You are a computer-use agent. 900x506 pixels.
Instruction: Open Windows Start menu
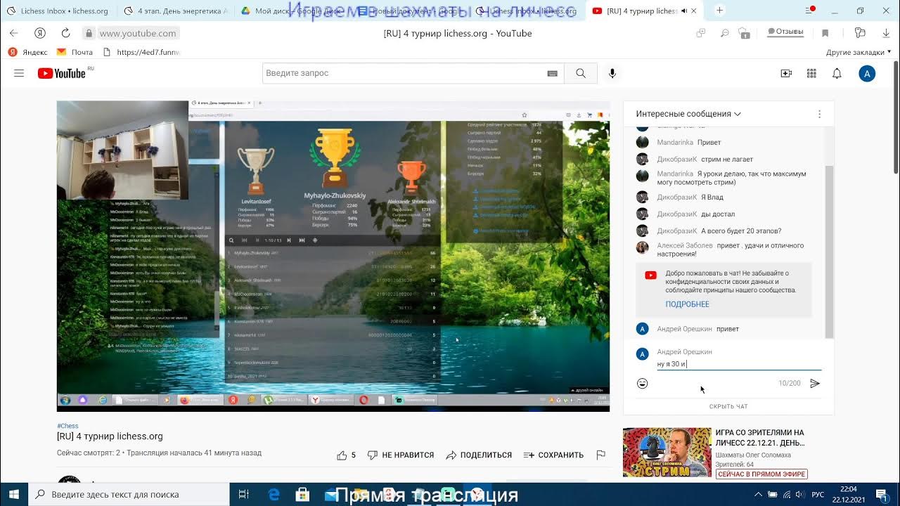14,494
